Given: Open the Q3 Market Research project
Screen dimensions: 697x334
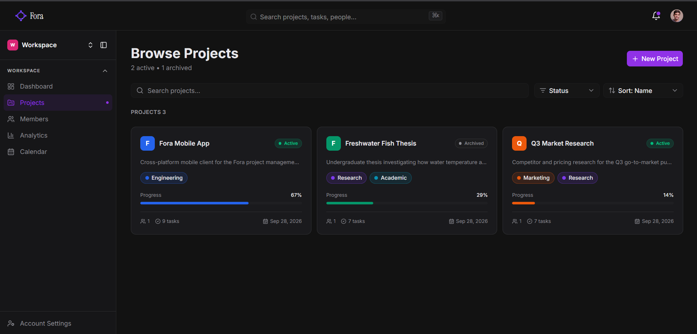Looking at the screenshot, I should click(593, 180).
